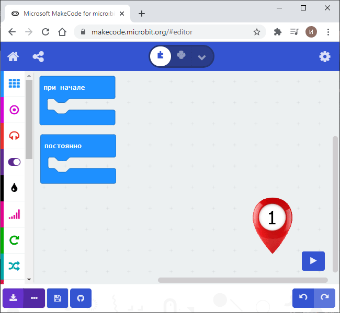This screenshot has width=340, height=313.
Task: Open the Chrome three-dot menu
Action: [328, 32]
